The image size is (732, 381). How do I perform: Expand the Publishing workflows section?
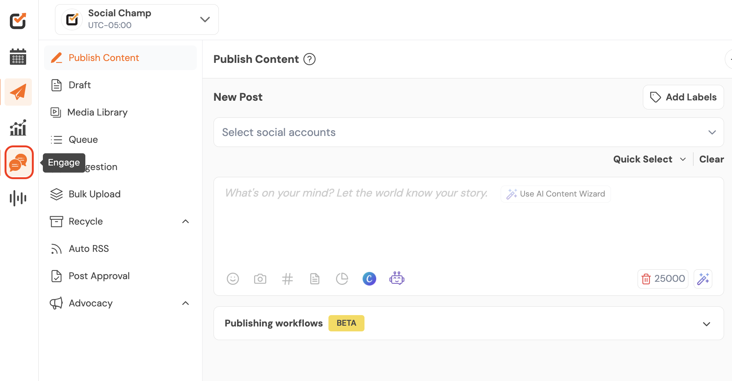click(x=706, y=324)
